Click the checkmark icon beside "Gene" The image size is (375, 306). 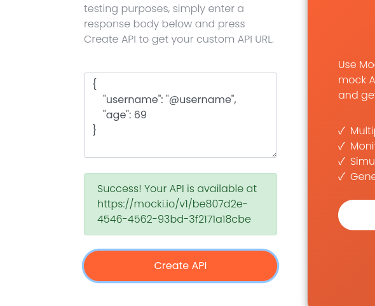(341, 177)
